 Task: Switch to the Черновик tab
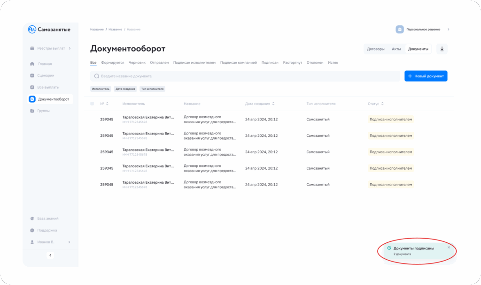pos(137,62)
